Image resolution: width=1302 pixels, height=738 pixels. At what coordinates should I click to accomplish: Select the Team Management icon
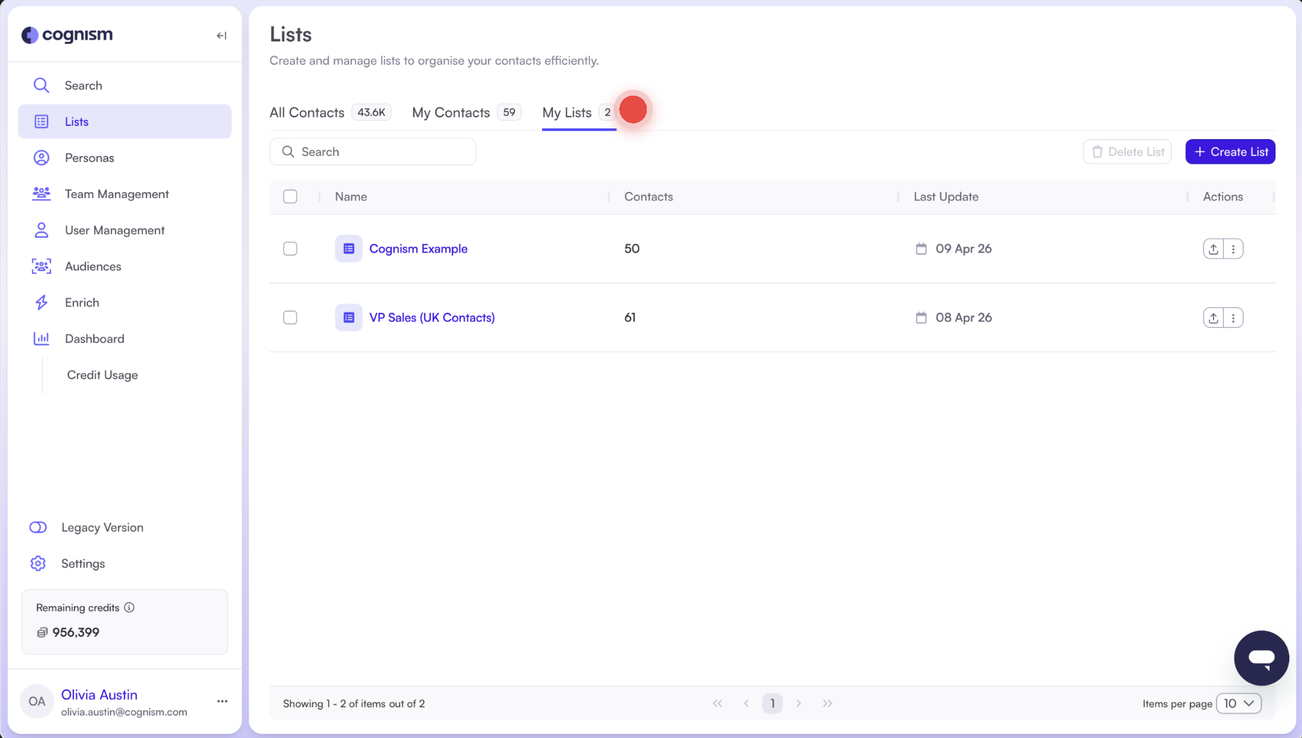[x=41, y=194]
